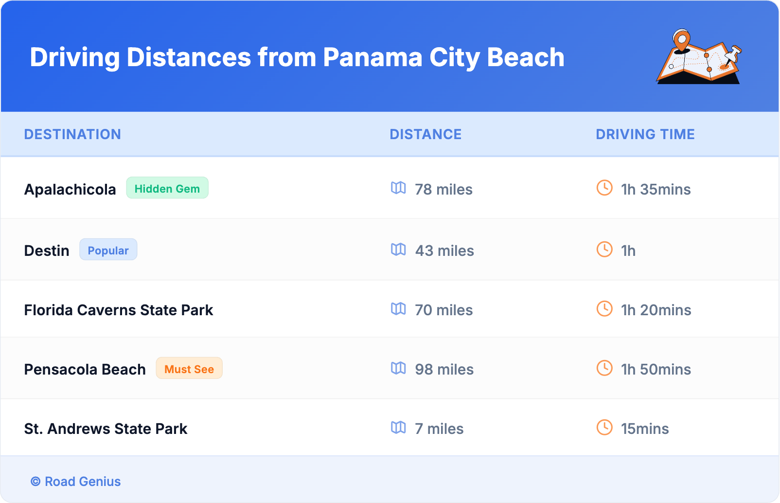Click the clock icon in Destin row
Screen dimensions: 780x503
click(604, 249)
